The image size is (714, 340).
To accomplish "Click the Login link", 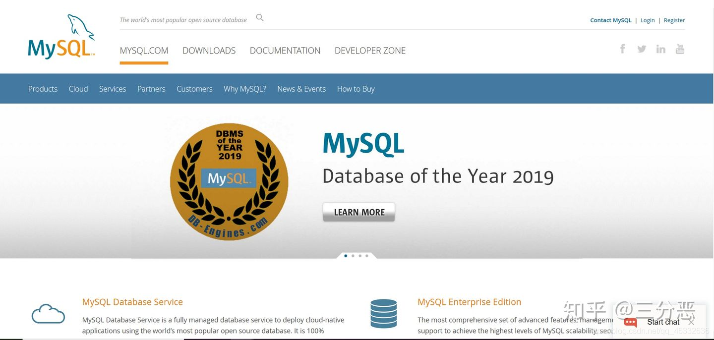I will [x=648, y=20].
